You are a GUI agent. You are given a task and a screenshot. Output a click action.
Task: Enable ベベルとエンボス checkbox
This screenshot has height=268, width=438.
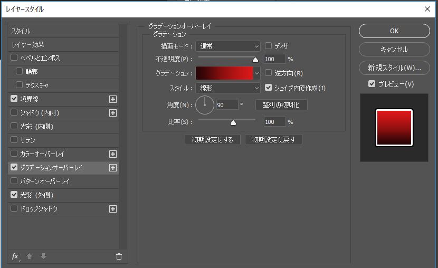[14, 57]
